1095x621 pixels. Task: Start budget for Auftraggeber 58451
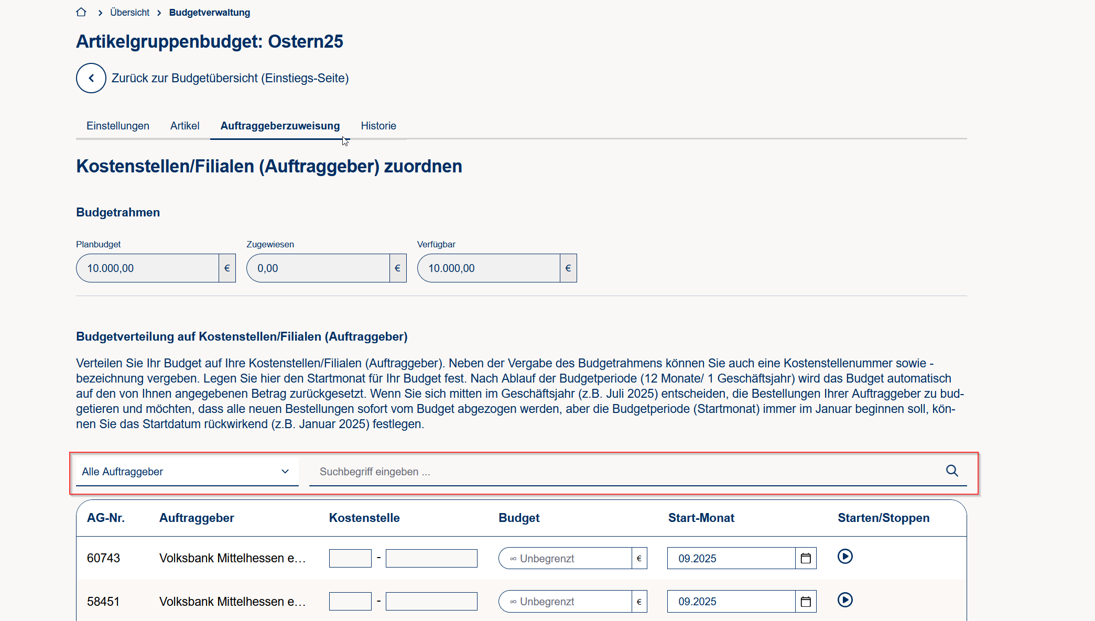point(845,600)
